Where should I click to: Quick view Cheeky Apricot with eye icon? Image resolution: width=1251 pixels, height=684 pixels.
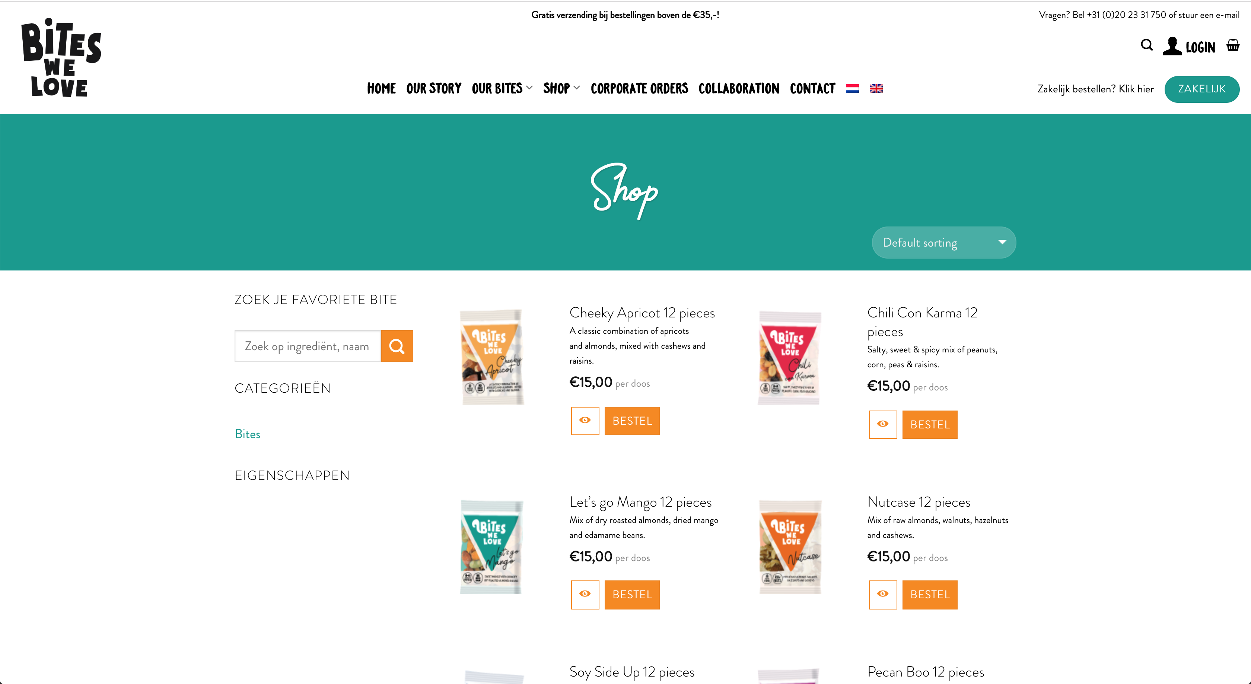585,421
